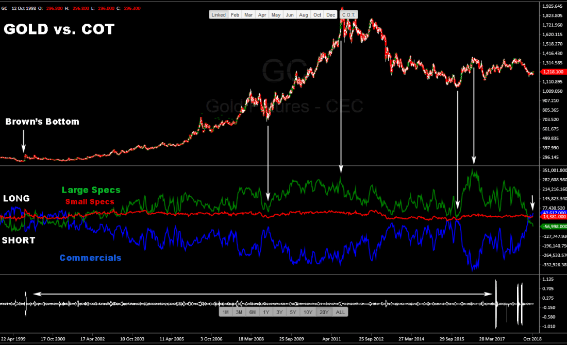The height and width of the screenshot is (345, 567).
Task: Switch to the Dec contract month
Action: [x=330, y=15]
